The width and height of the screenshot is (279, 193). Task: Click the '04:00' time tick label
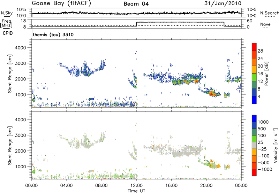66,186
